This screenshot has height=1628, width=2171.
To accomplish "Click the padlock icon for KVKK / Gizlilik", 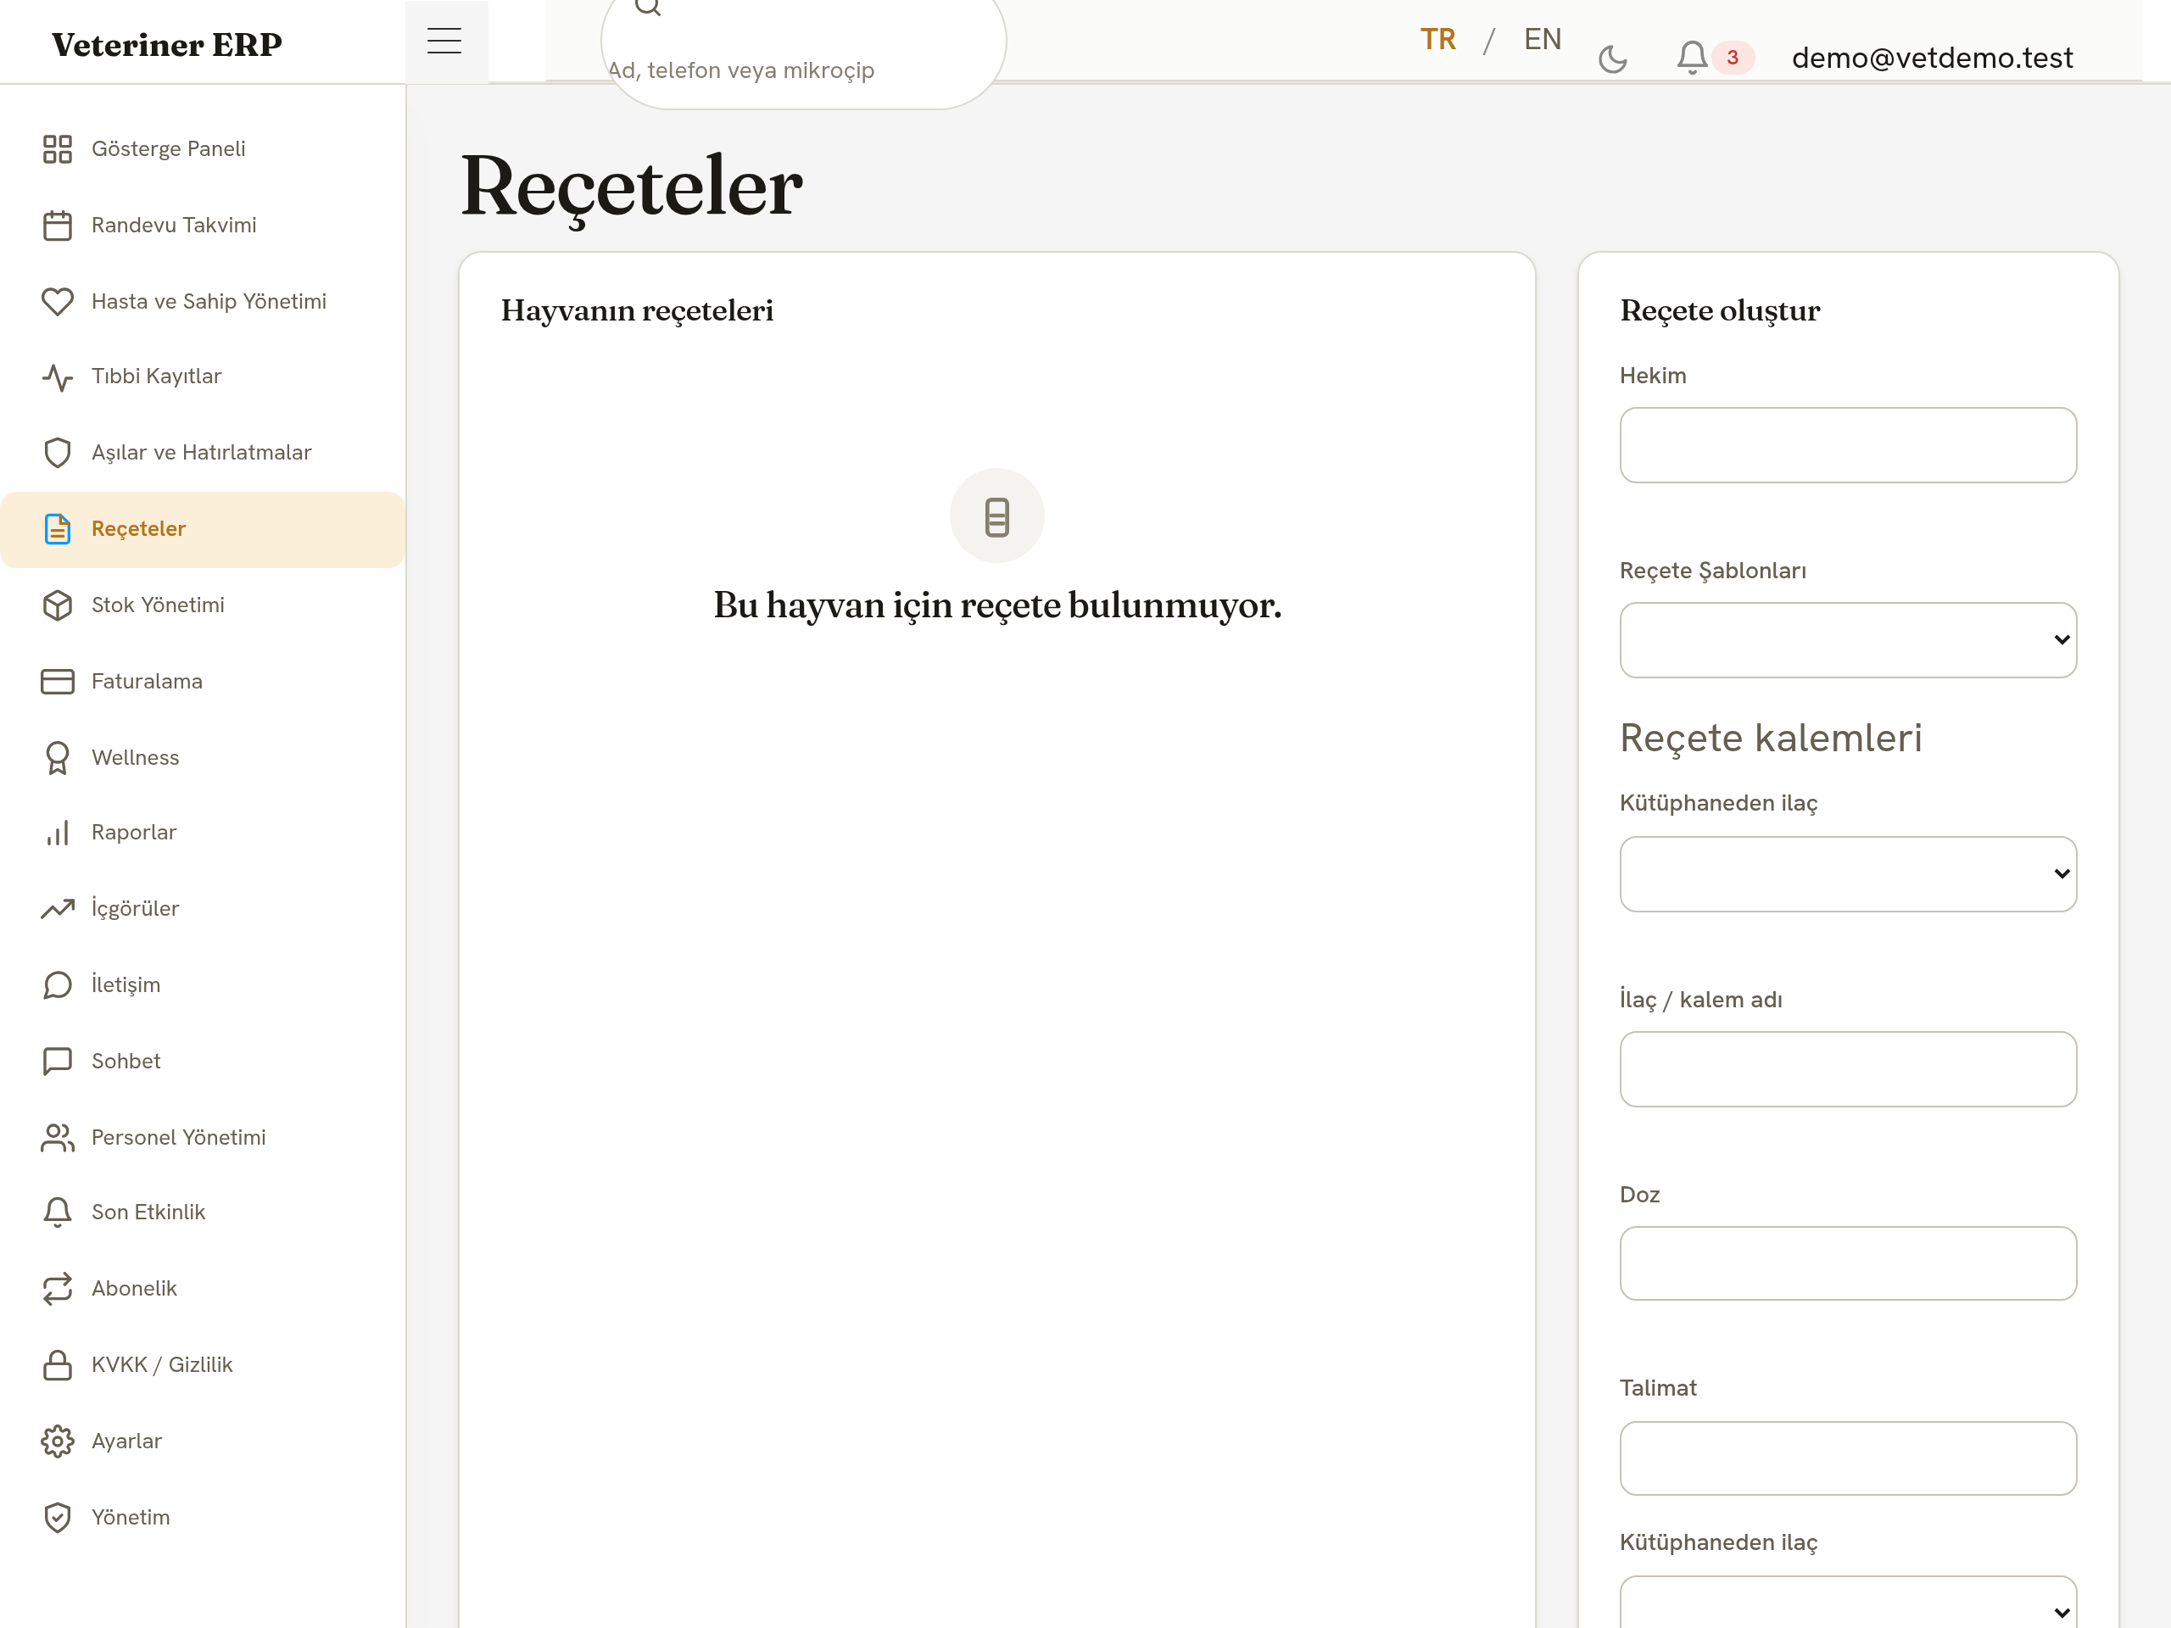I will [x=57, y=1365].
